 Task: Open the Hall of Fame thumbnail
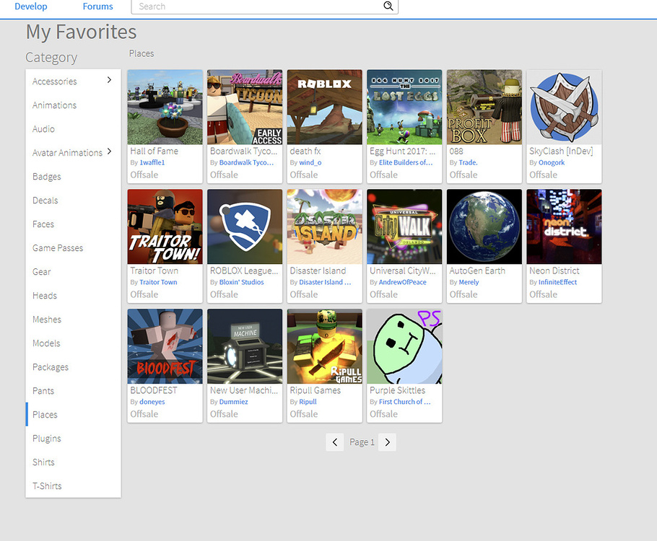165,107
